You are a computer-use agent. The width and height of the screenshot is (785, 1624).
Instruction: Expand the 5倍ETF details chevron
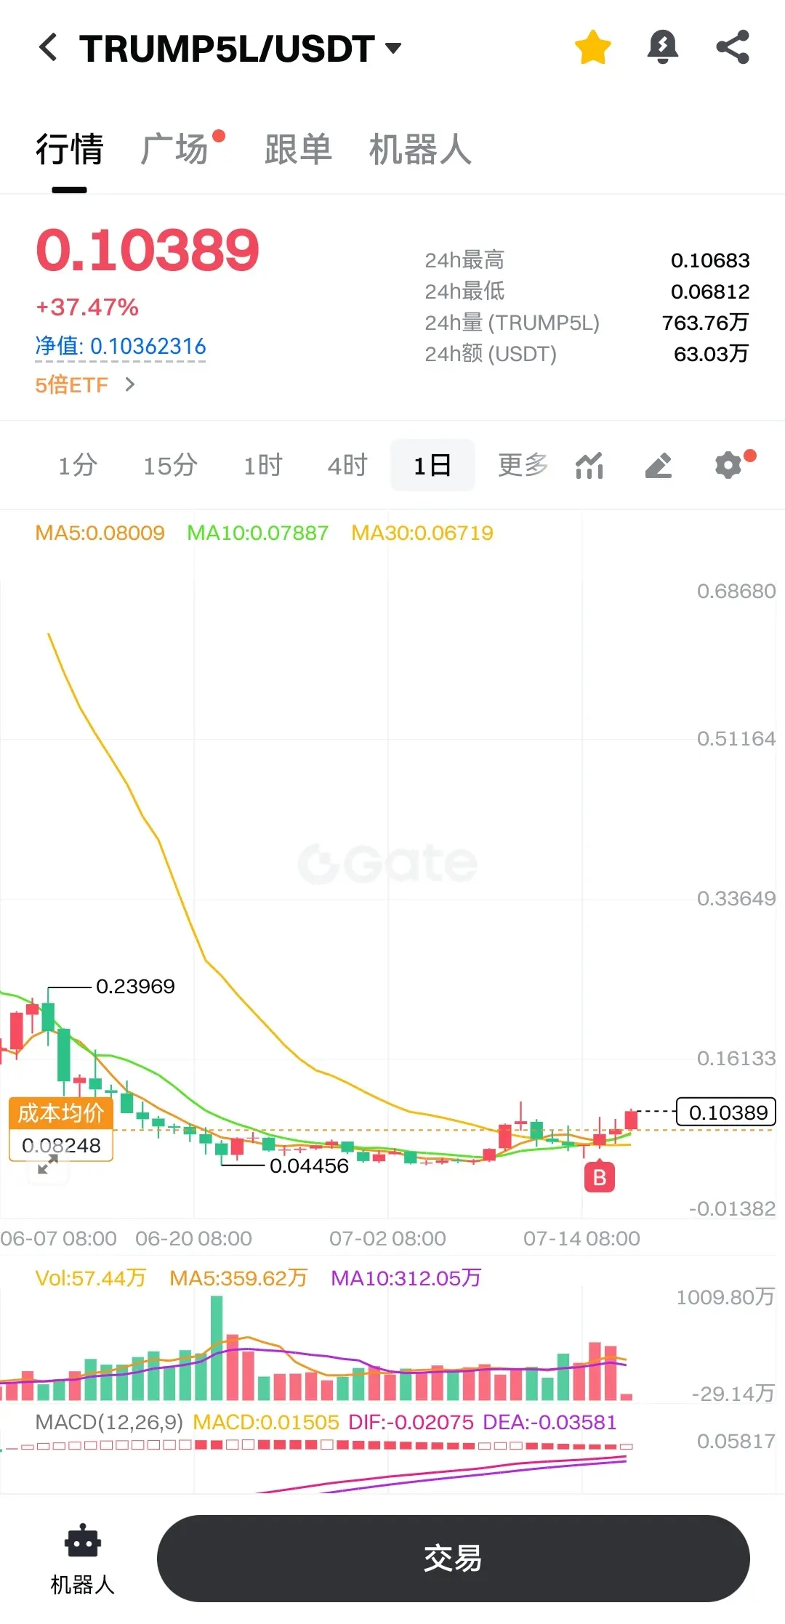tap(130, 384)
